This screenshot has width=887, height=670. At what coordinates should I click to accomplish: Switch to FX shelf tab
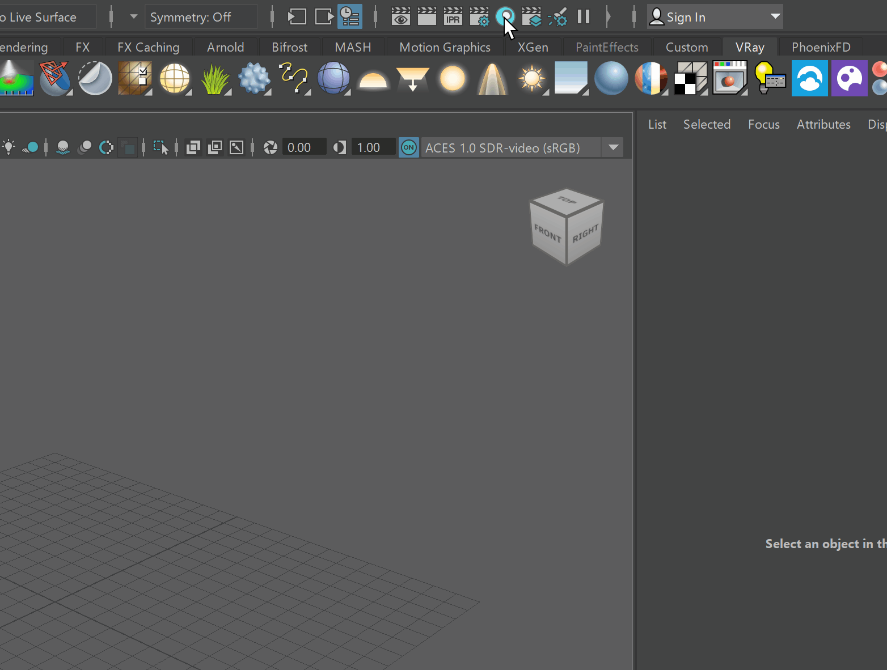tap(83, 48)
